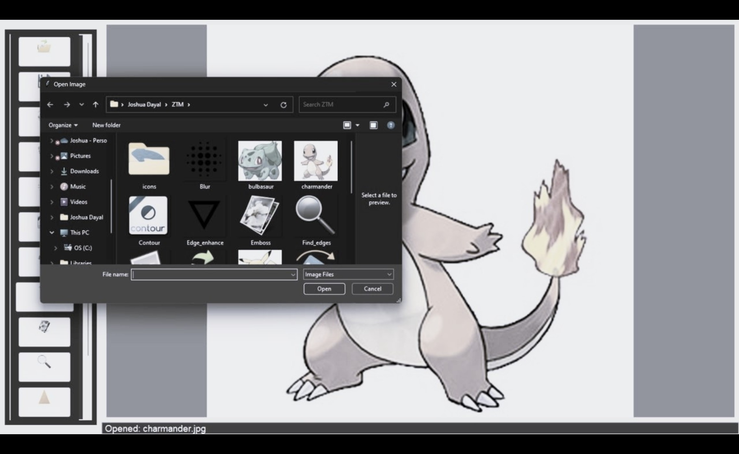Select the bulbasaur image file
The image size is (739, 454).
260,165
